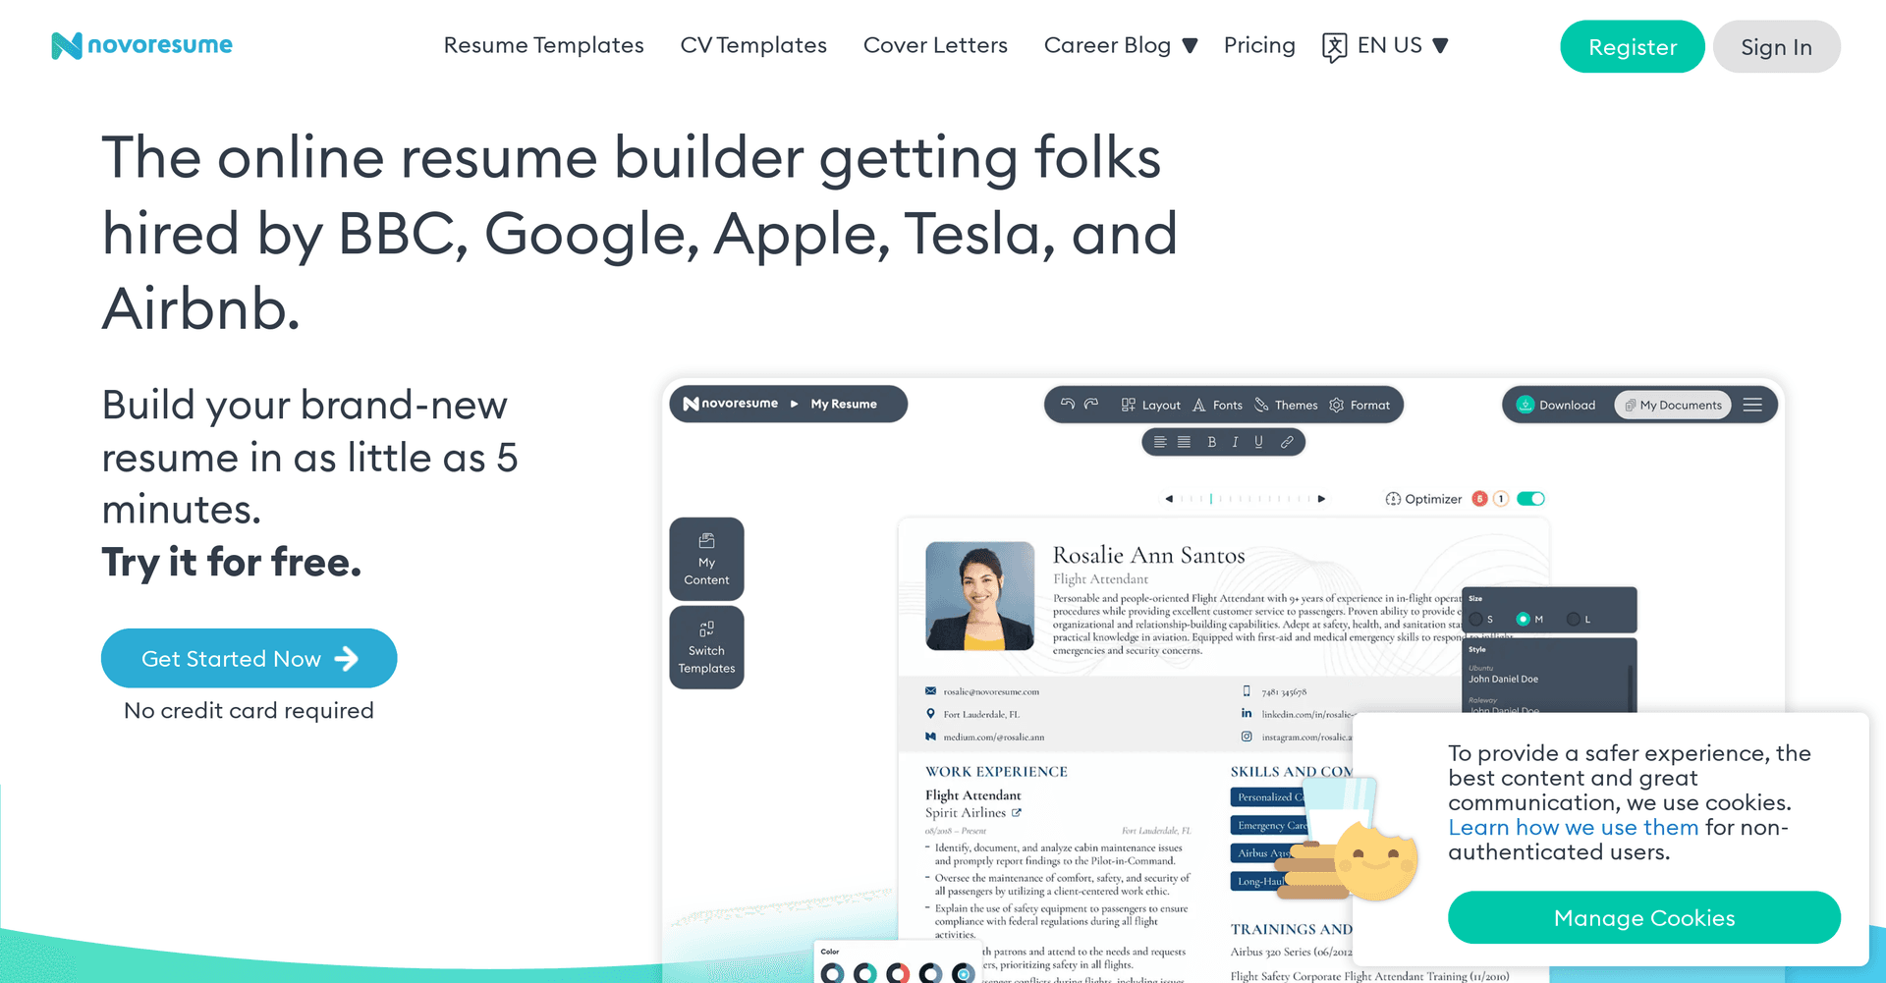Click the LinkedIn icon in resume contacts
Image resolution: width=1886 pixels, height=983 pixels.
[x=1247, y=714]
